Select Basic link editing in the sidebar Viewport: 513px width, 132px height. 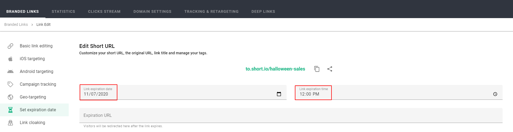click(x=34, y=46)
